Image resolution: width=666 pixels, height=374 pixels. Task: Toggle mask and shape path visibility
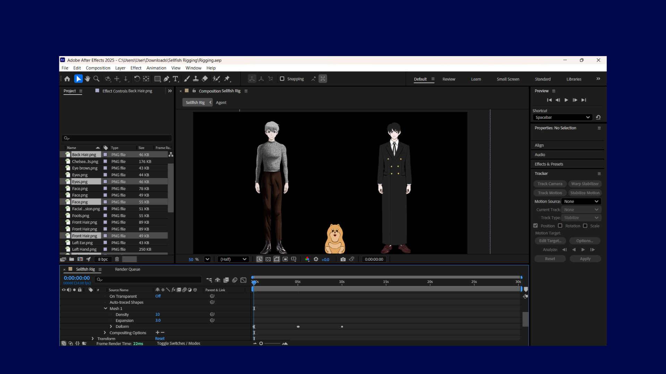click(277, 259)
